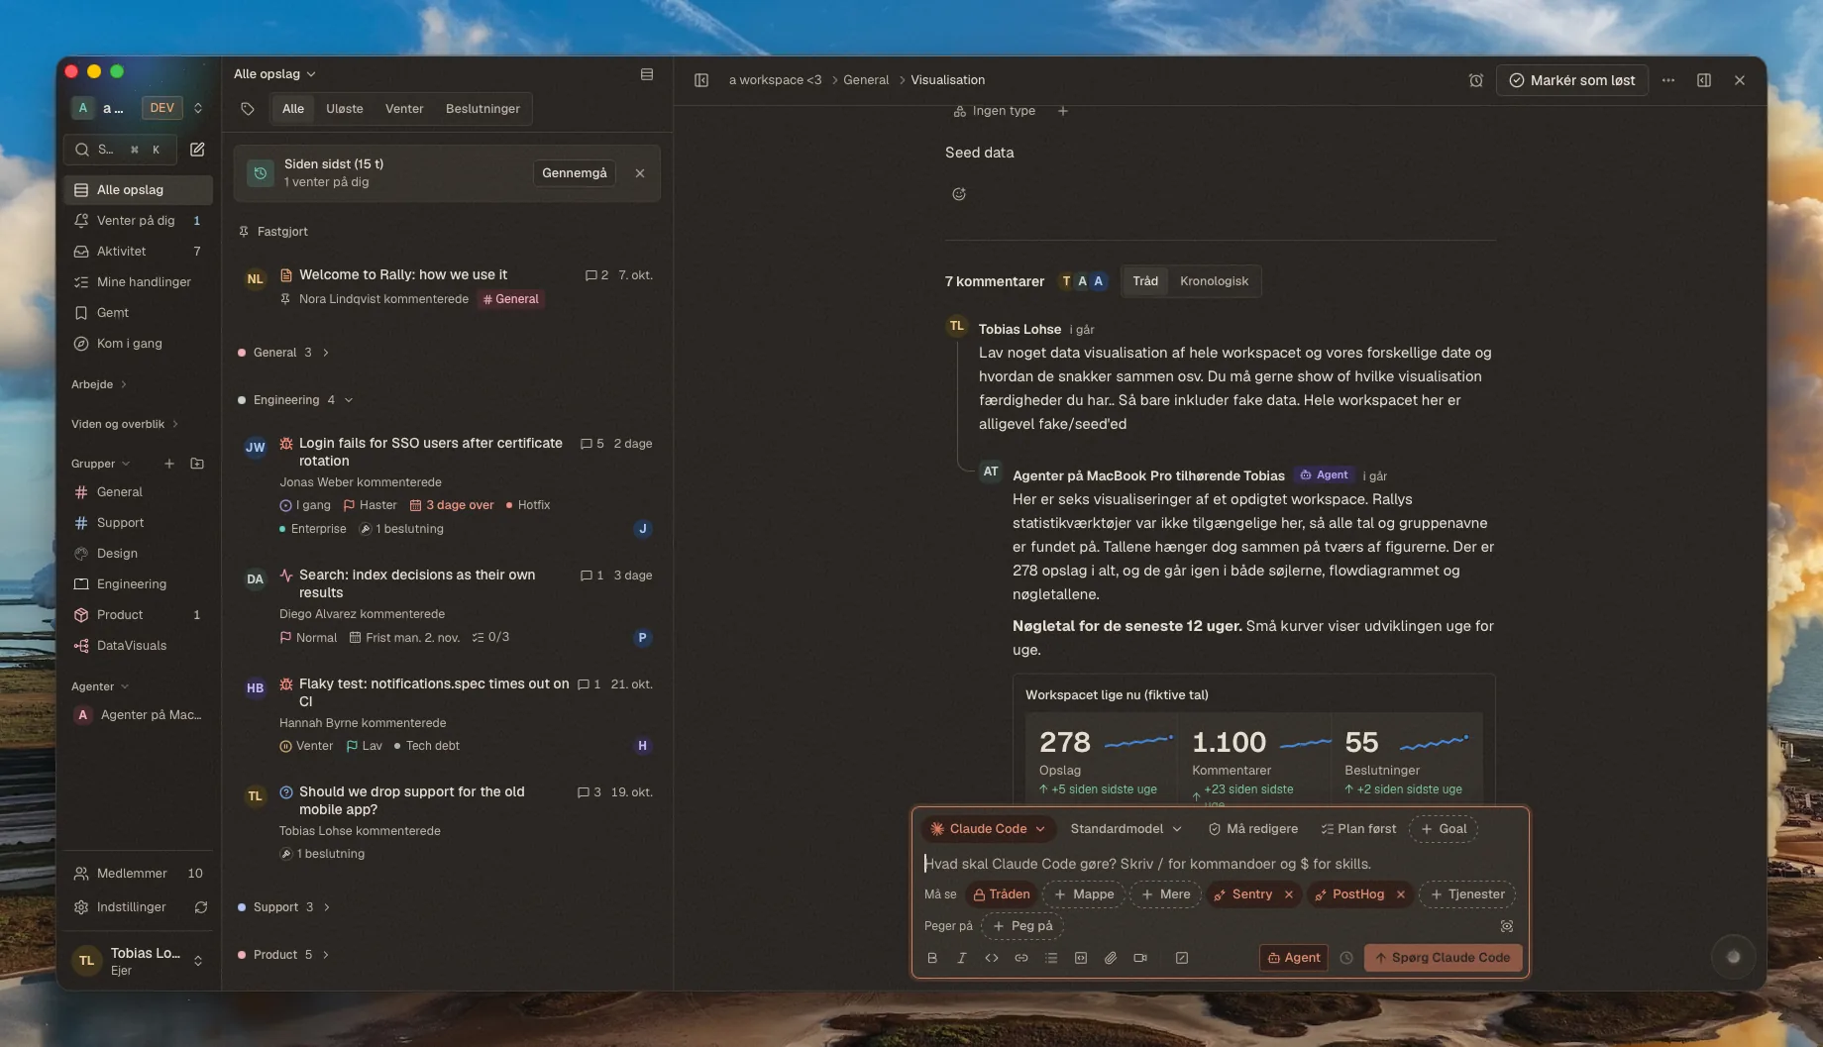The image size is (1823, 1047).
Task: Select the Kronologisk comment view
Action: point(1214,281)
